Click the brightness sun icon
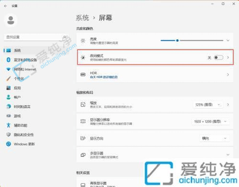This screenshot has width=239, height=187. [83, 41]
